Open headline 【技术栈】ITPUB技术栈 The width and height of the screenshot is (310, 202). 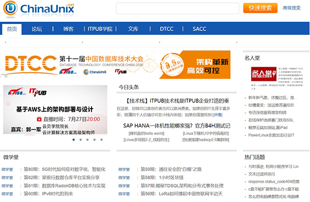(x=177, y=101)
